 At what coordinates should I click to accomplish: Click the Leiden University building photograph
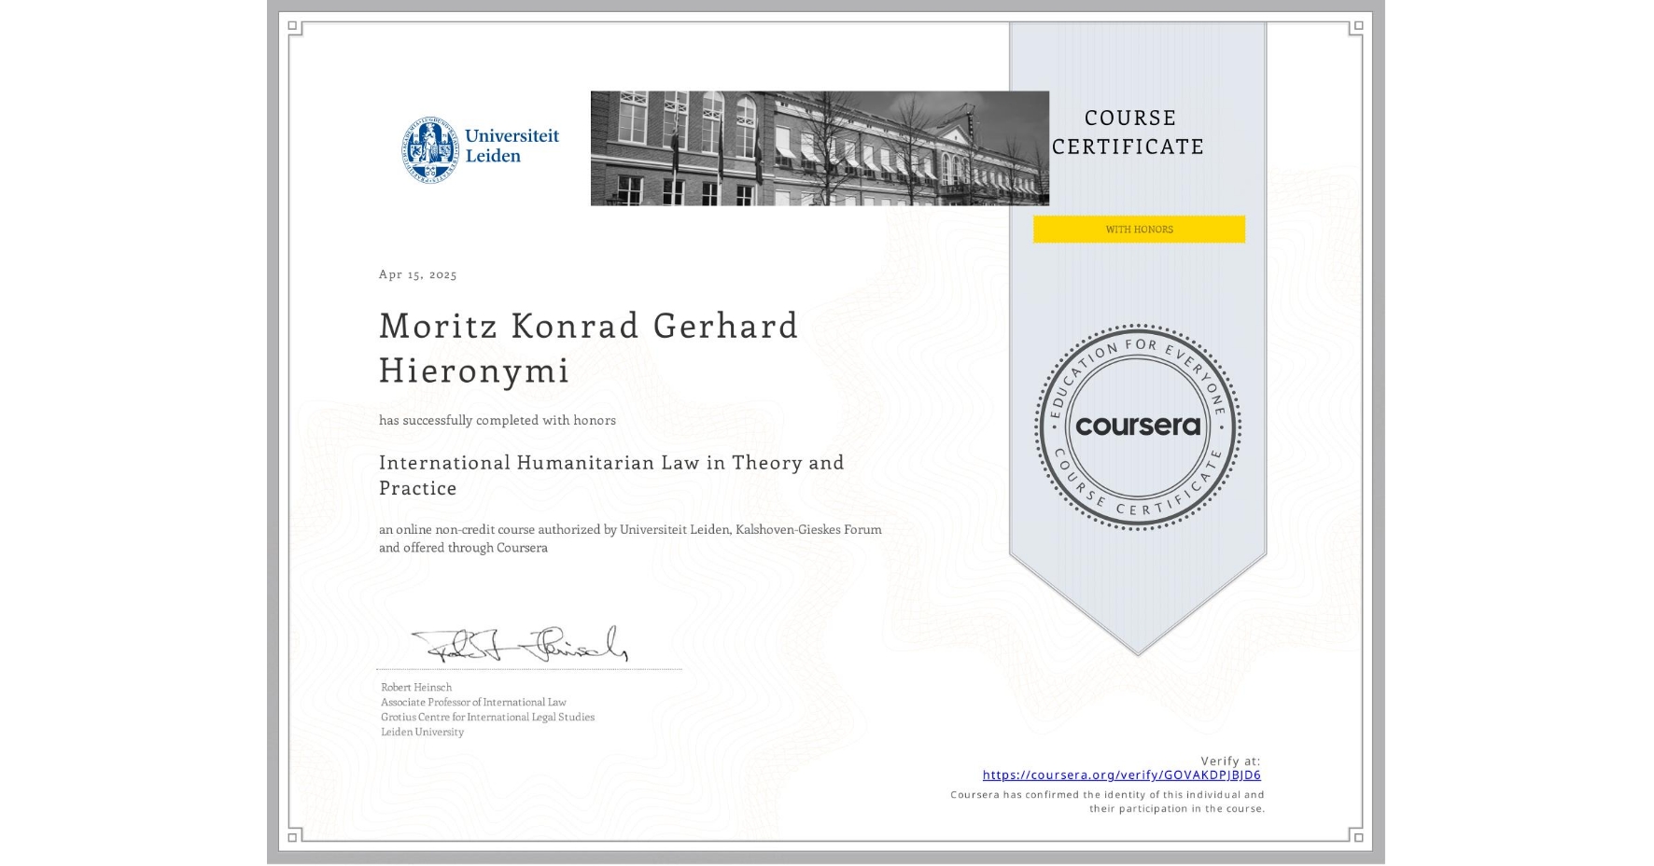pos(819,147)
